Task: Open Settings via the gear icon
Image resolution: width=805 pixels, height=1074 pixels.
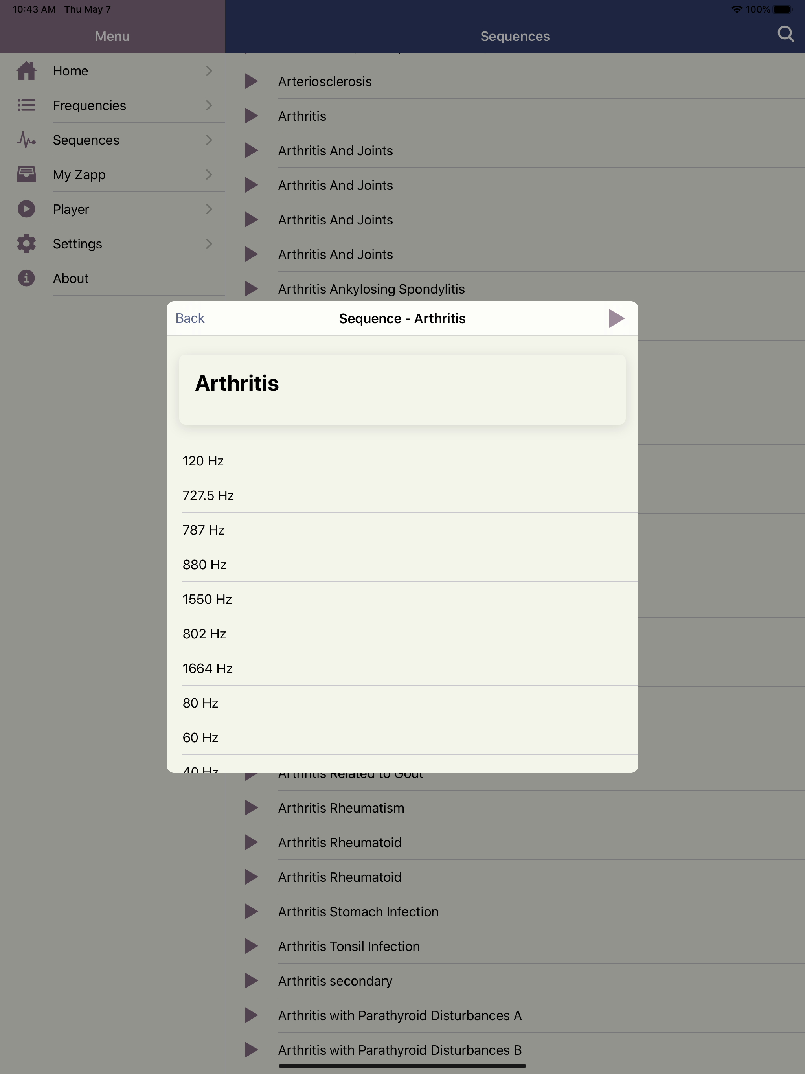Action: pyautogui.click(x=26, y=244)
